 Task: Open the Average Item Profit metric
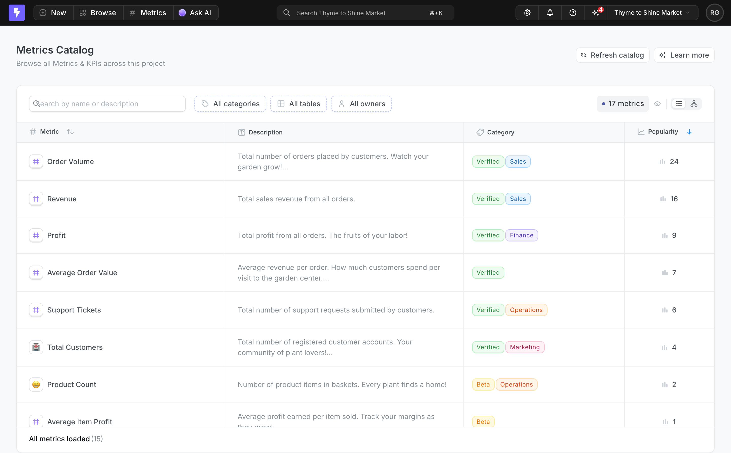point(79,422)
